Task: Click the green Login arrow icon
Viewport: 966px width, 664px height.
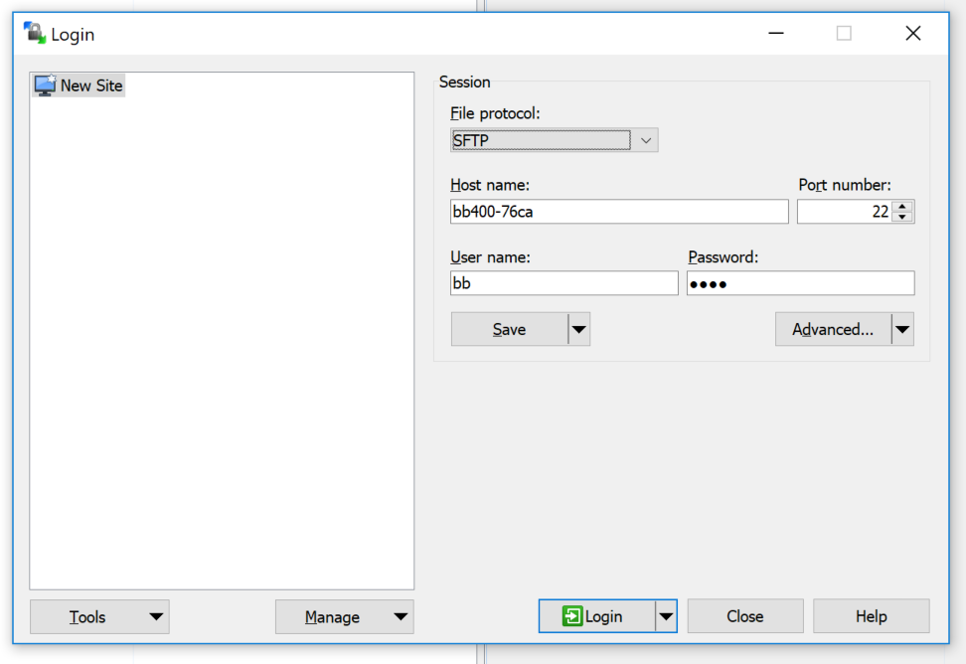Action: 571,616
